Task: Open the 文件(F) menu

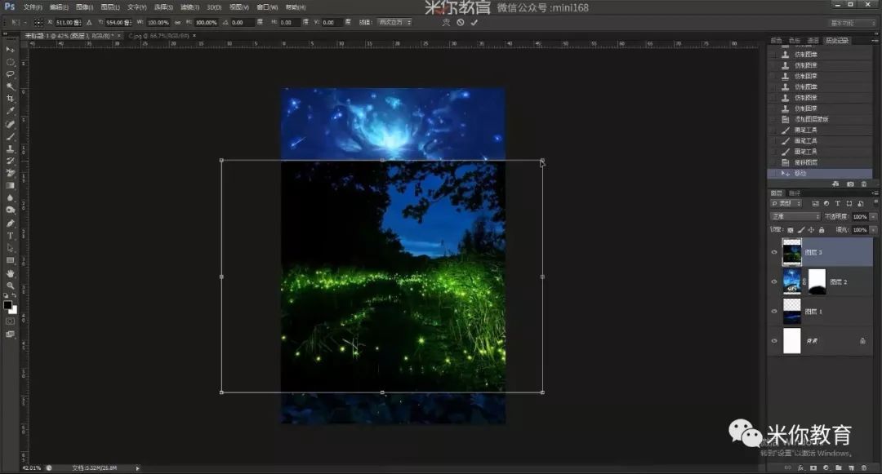Action: coord(33,7)
